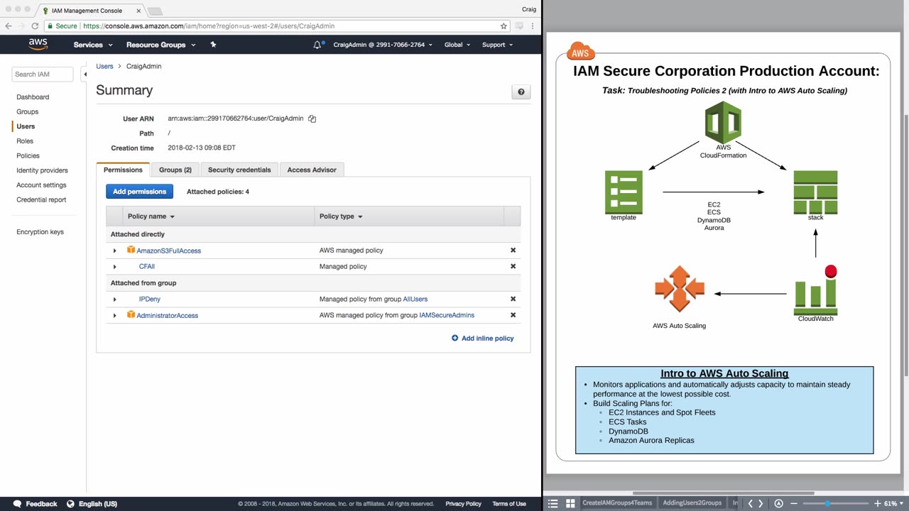Select the AddingUsers2Groups sheet tab

point(692,503)
